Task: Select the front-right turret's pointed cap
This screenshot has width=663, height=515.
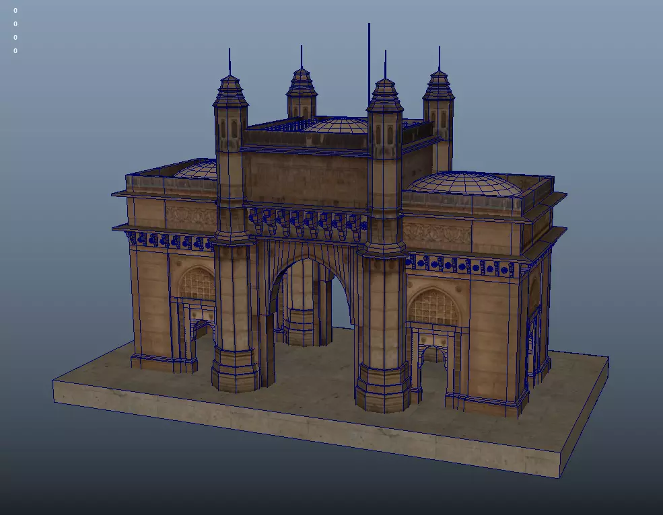Action: (x=385, y=95)
